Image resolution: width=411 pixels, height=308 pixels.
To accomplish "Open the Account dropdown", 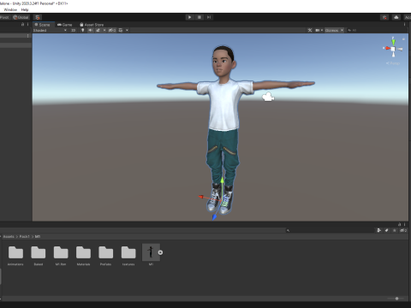I will coord(408,17).
